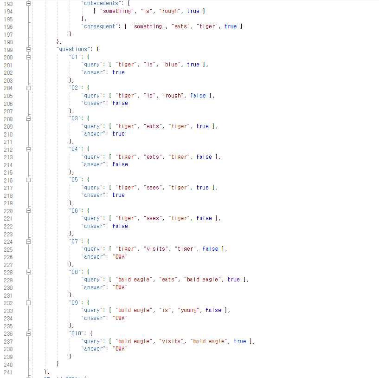The height and width of the screenshot is (378, 379).
Task: Place cursor on the consequent key
Action: (99, 26)
